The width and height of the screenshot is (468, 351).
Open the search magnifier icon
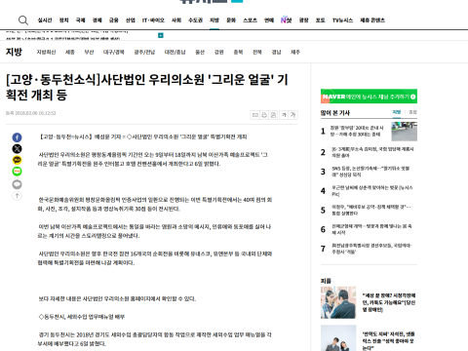pyautogui.click(x=23, y=20)
